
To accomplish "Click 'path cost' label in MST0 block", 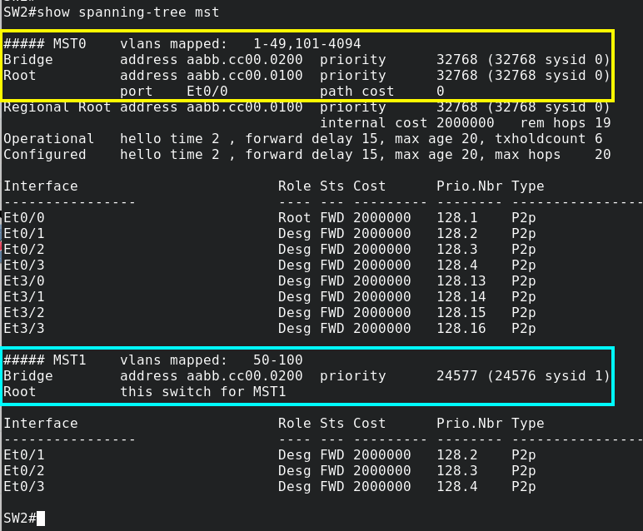I will point(356,91).
